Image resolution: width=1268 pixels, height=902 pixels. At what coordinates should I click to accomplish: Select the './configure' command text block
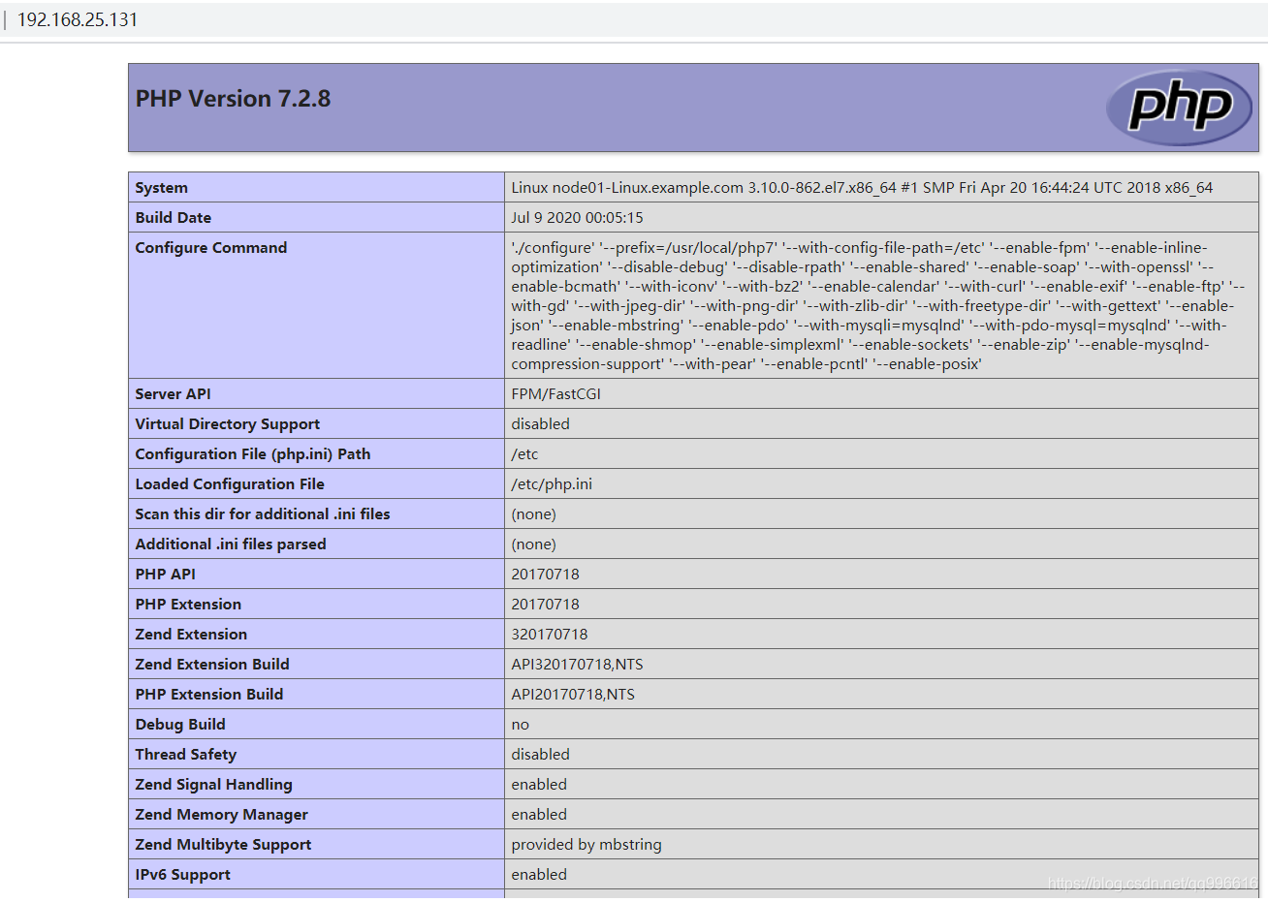pos(878,306)
